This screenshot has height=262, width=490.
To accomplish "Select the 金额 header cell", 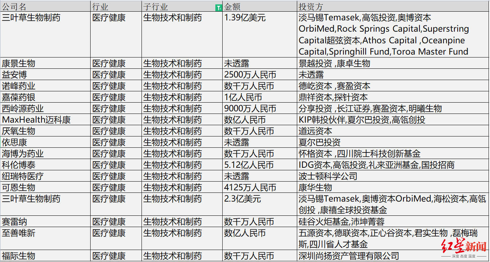I will [x=259, y=6].
